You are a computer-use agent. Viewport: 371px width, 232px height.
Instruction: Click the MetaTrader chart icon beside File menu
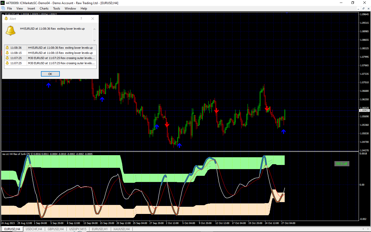tap(3, 9)
